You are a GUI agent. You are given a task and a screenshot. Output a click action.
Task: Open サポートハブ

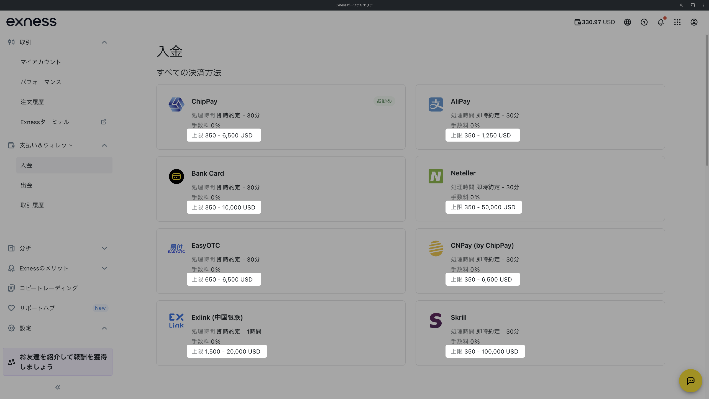coord(37,308)
